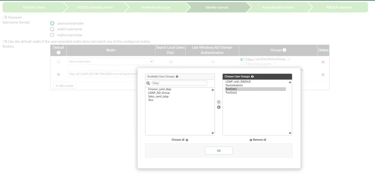Viewport: 375px width, 188px height.
Task: Toggle Search Local Users First for local realm
Action: [x=170, y=62]
